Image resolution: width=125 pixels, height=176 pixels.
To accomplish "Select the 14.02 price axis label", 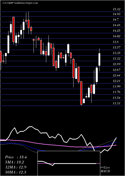I will tap(116, 36).
